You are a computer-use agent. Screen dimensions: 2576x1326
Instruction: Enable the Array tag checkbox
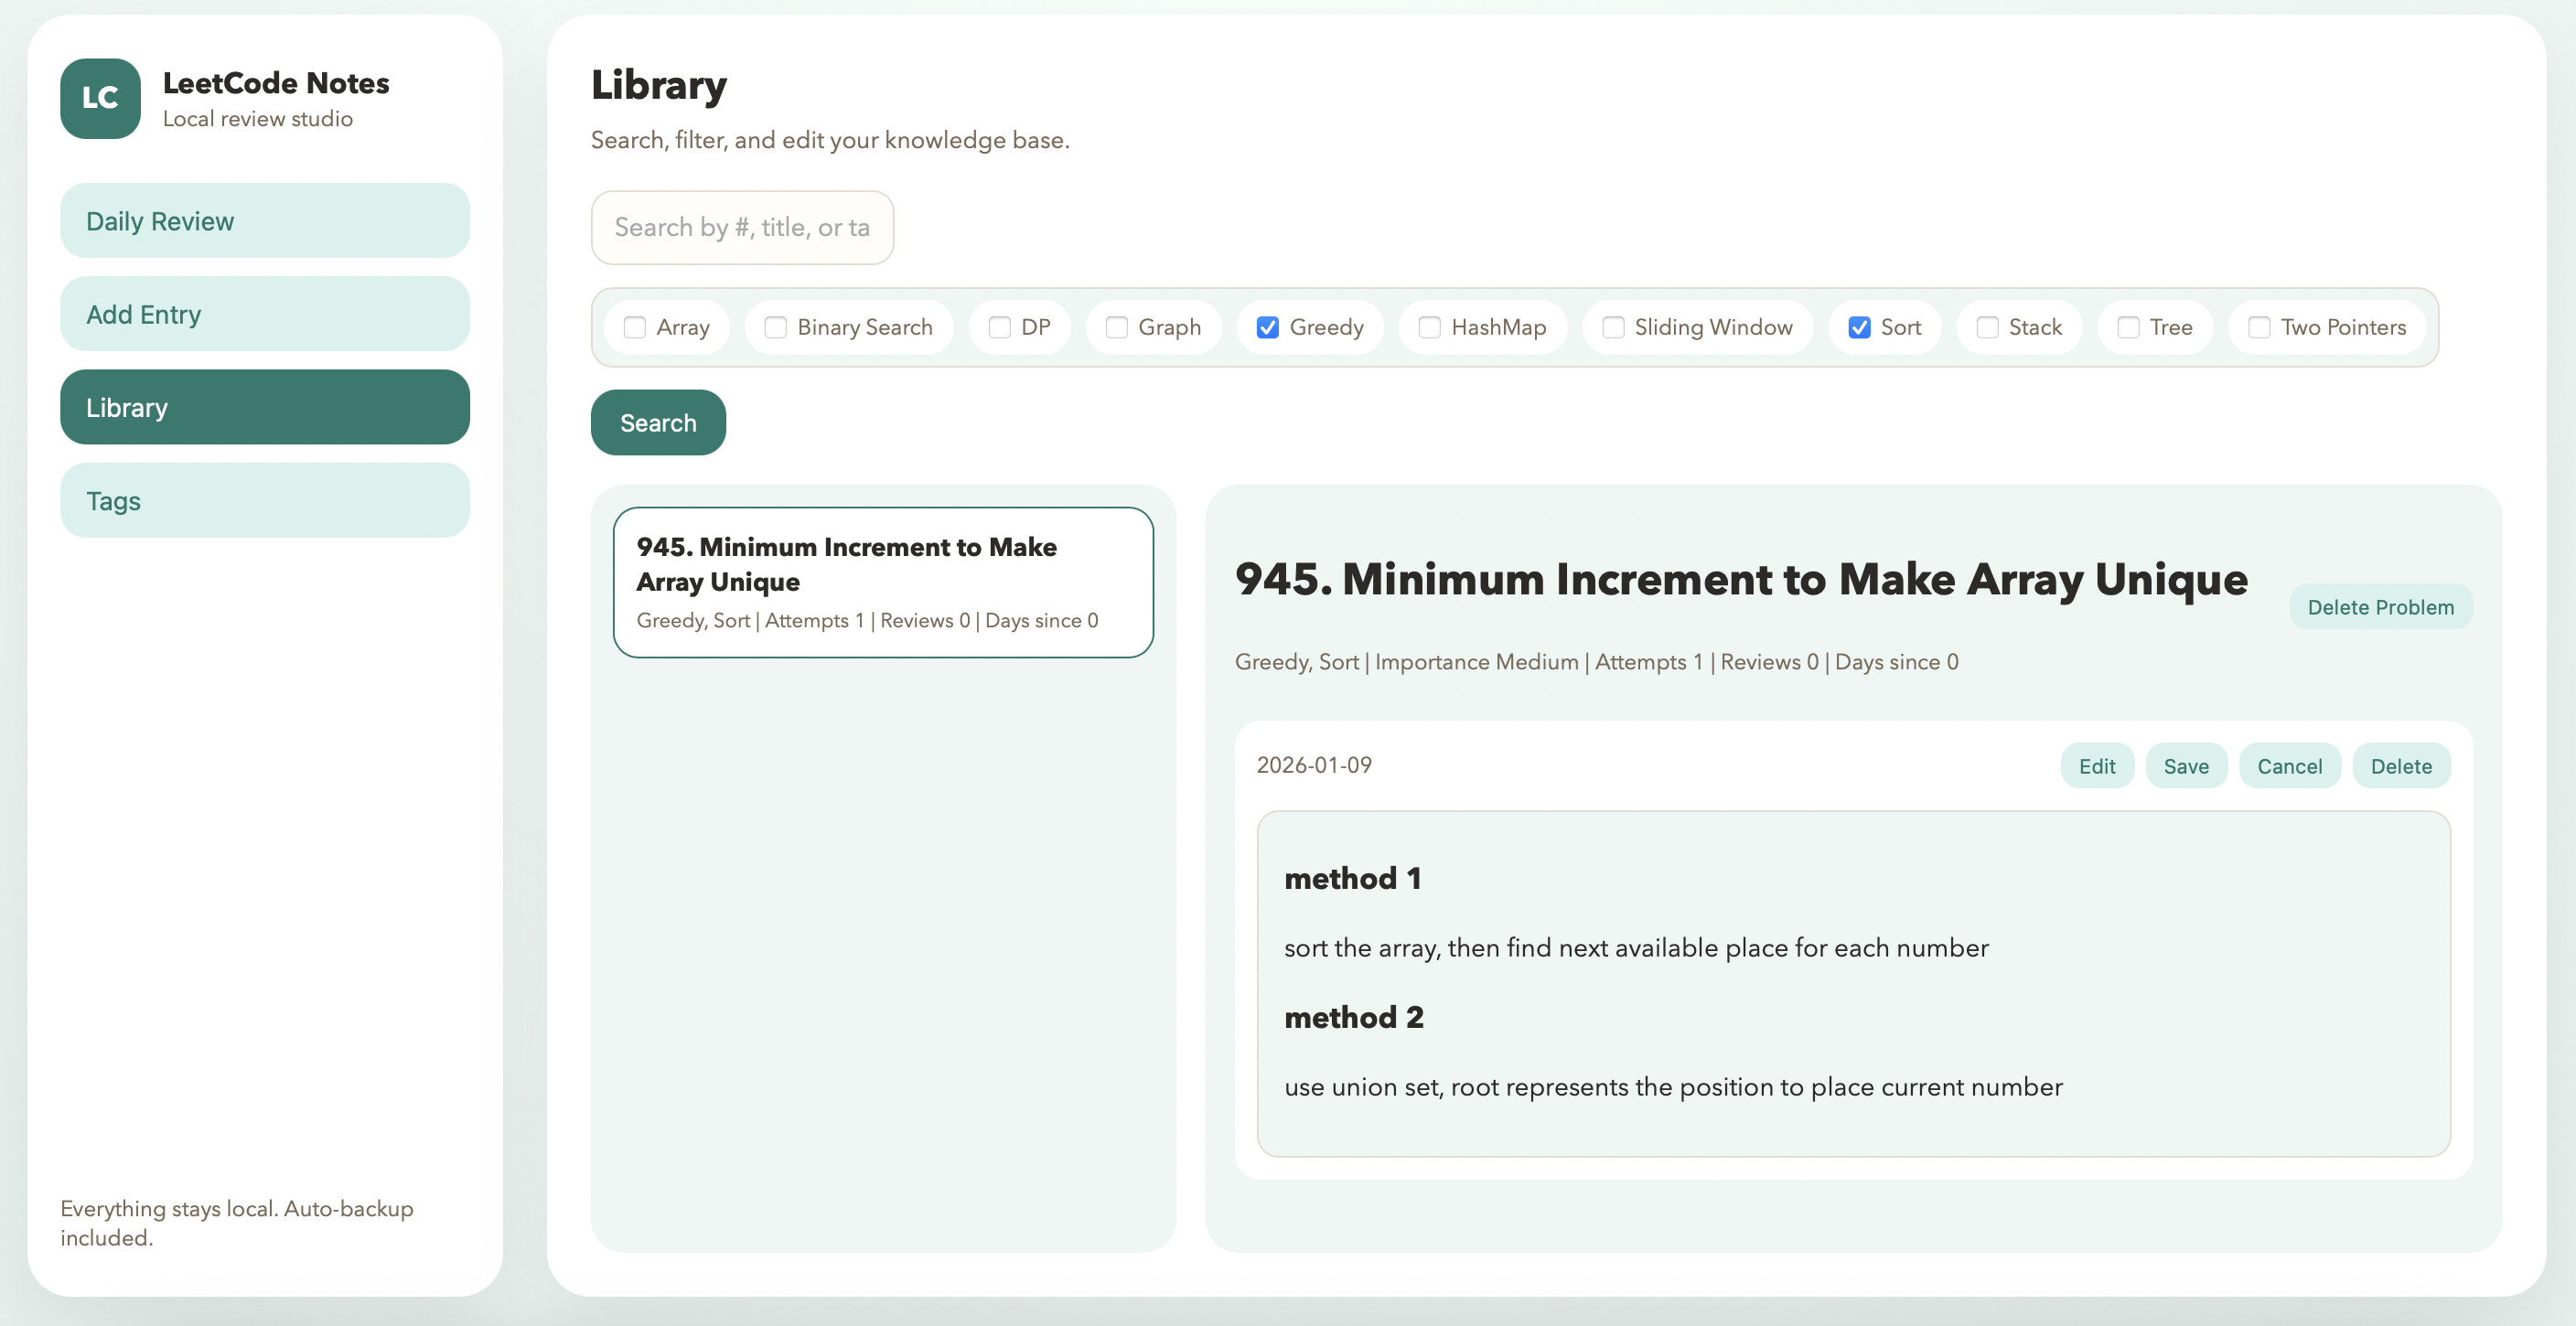[635, 328]
